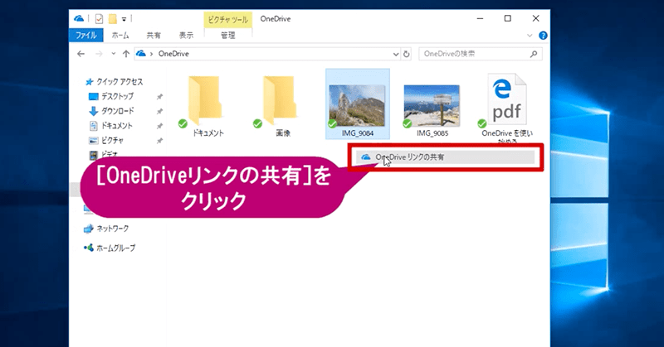Select the 画像 folder icon
Screen dimensions: 664x347
pos(279,100)
